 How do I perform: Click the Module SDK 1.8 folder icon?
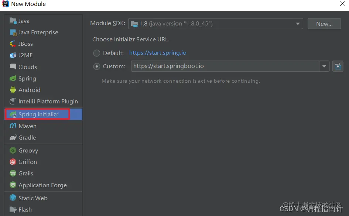134,24
